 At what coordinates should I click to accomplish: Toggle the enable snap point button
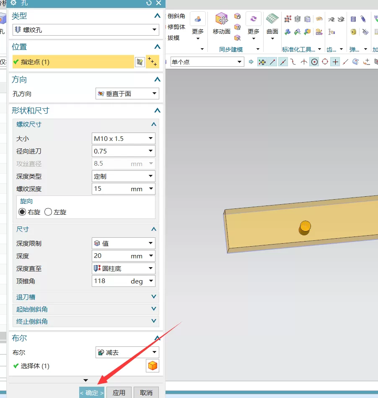click(262, 62)
